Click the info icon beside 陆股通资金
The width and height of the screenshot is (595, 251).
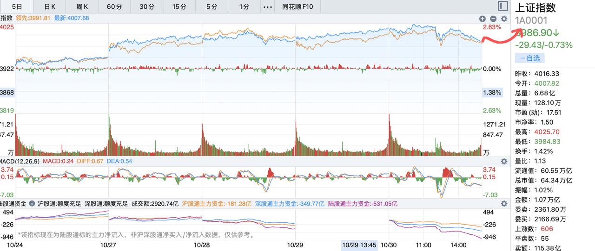32,203
